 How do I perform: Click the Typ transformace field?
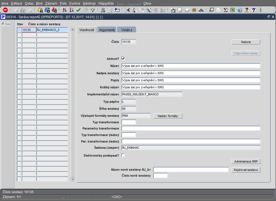(x=129, y=122)
